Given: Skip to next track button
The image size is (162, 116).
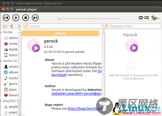Looking at the screenshot, I should (x=35, y=18).
